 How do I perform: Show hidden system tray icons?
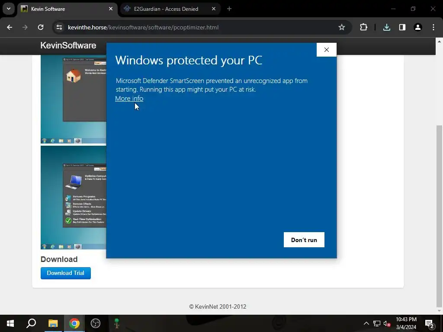pyautogui.click(x=366, y=323)
